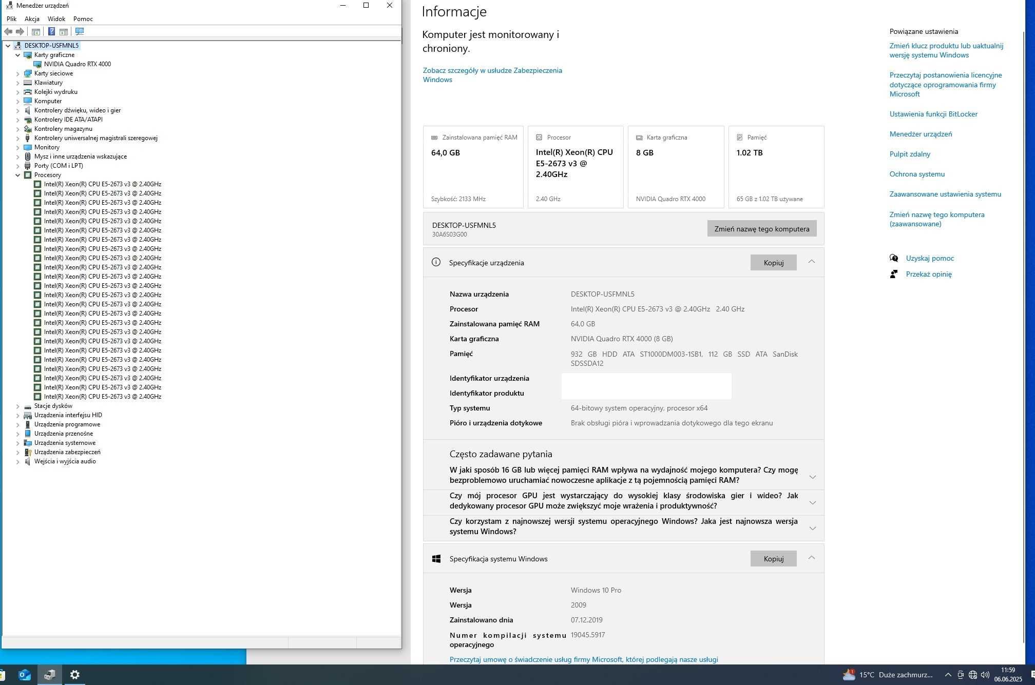Screen dimensions: 1035x685
Task: Open Zobacz szczegóły w usłudze Zabezpieczenia Windows
Action: click(492, 75)
